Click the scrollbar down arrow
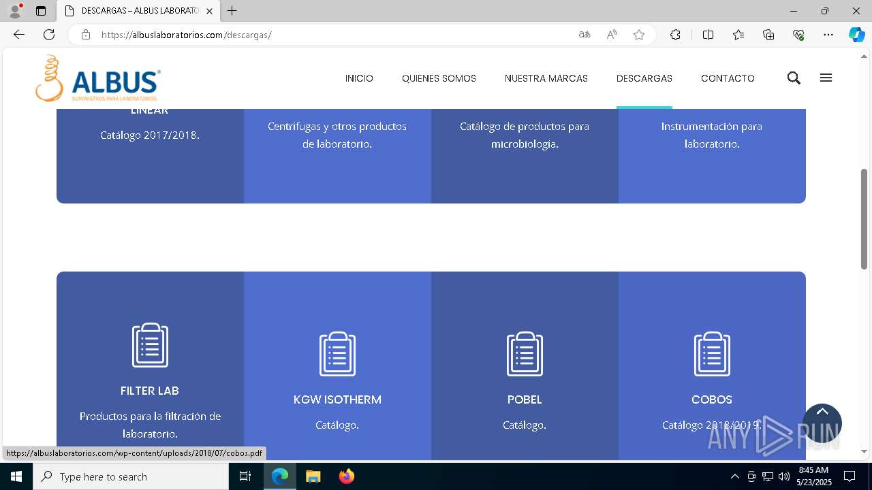872x490 pixels. [864, 451]
